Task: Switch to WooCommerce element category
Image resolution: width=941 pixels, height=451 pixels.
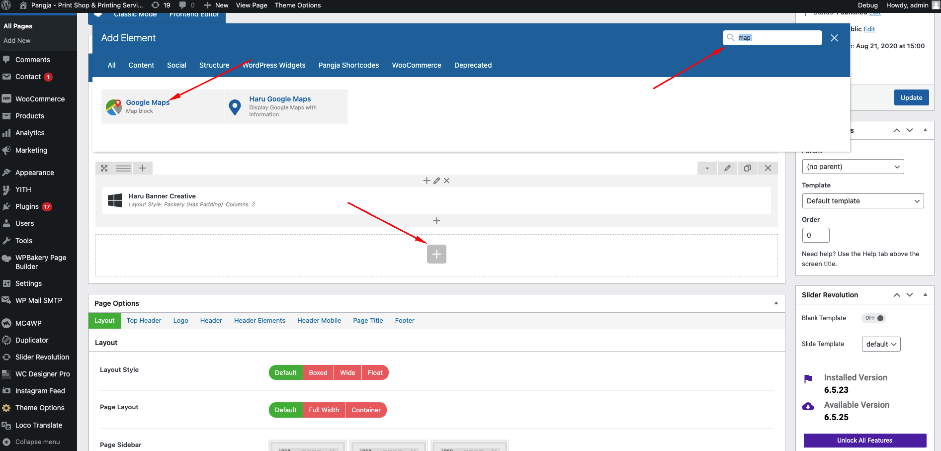Action: [x=417, y=65]
